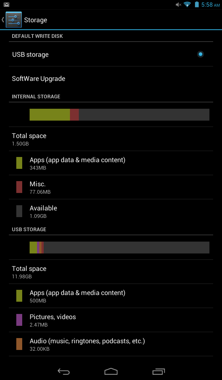Tap the battery icon in status bar
Viewport: 222px width, 380px height.
pyautogui.click(x=197, y=4)
